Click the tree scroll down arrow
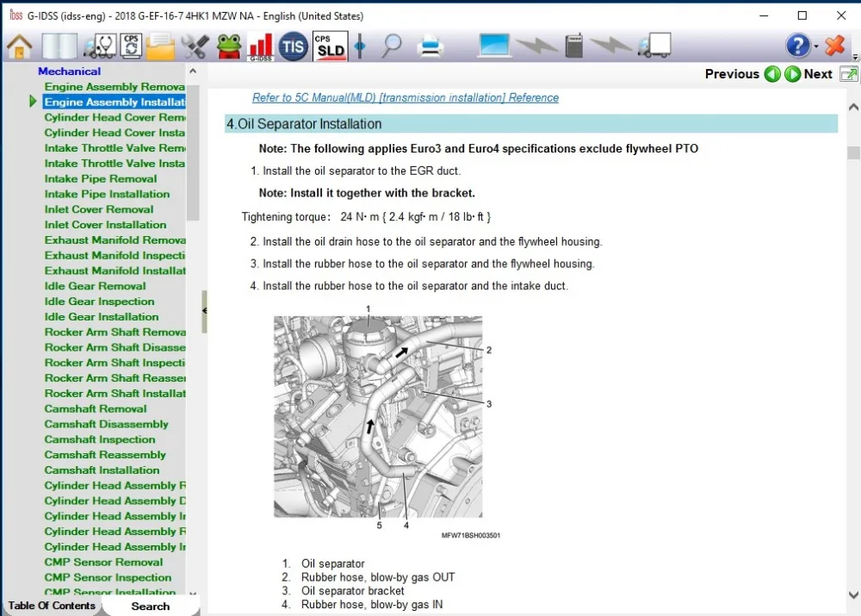The width and height of the screenshot is (861, 616). (x=193, y=593)
